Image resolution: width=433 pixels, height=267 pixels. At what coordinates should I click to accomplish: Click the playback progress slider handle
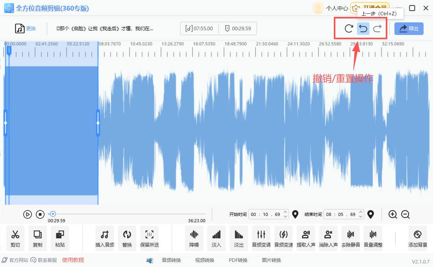pyautogui.click(x=53, y=214)
